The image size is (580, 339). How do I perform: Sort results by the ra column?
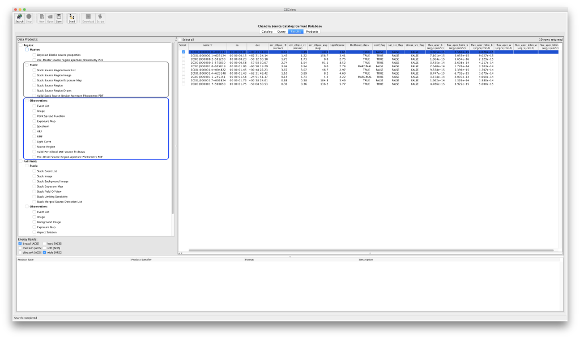(x=237, y=46)
